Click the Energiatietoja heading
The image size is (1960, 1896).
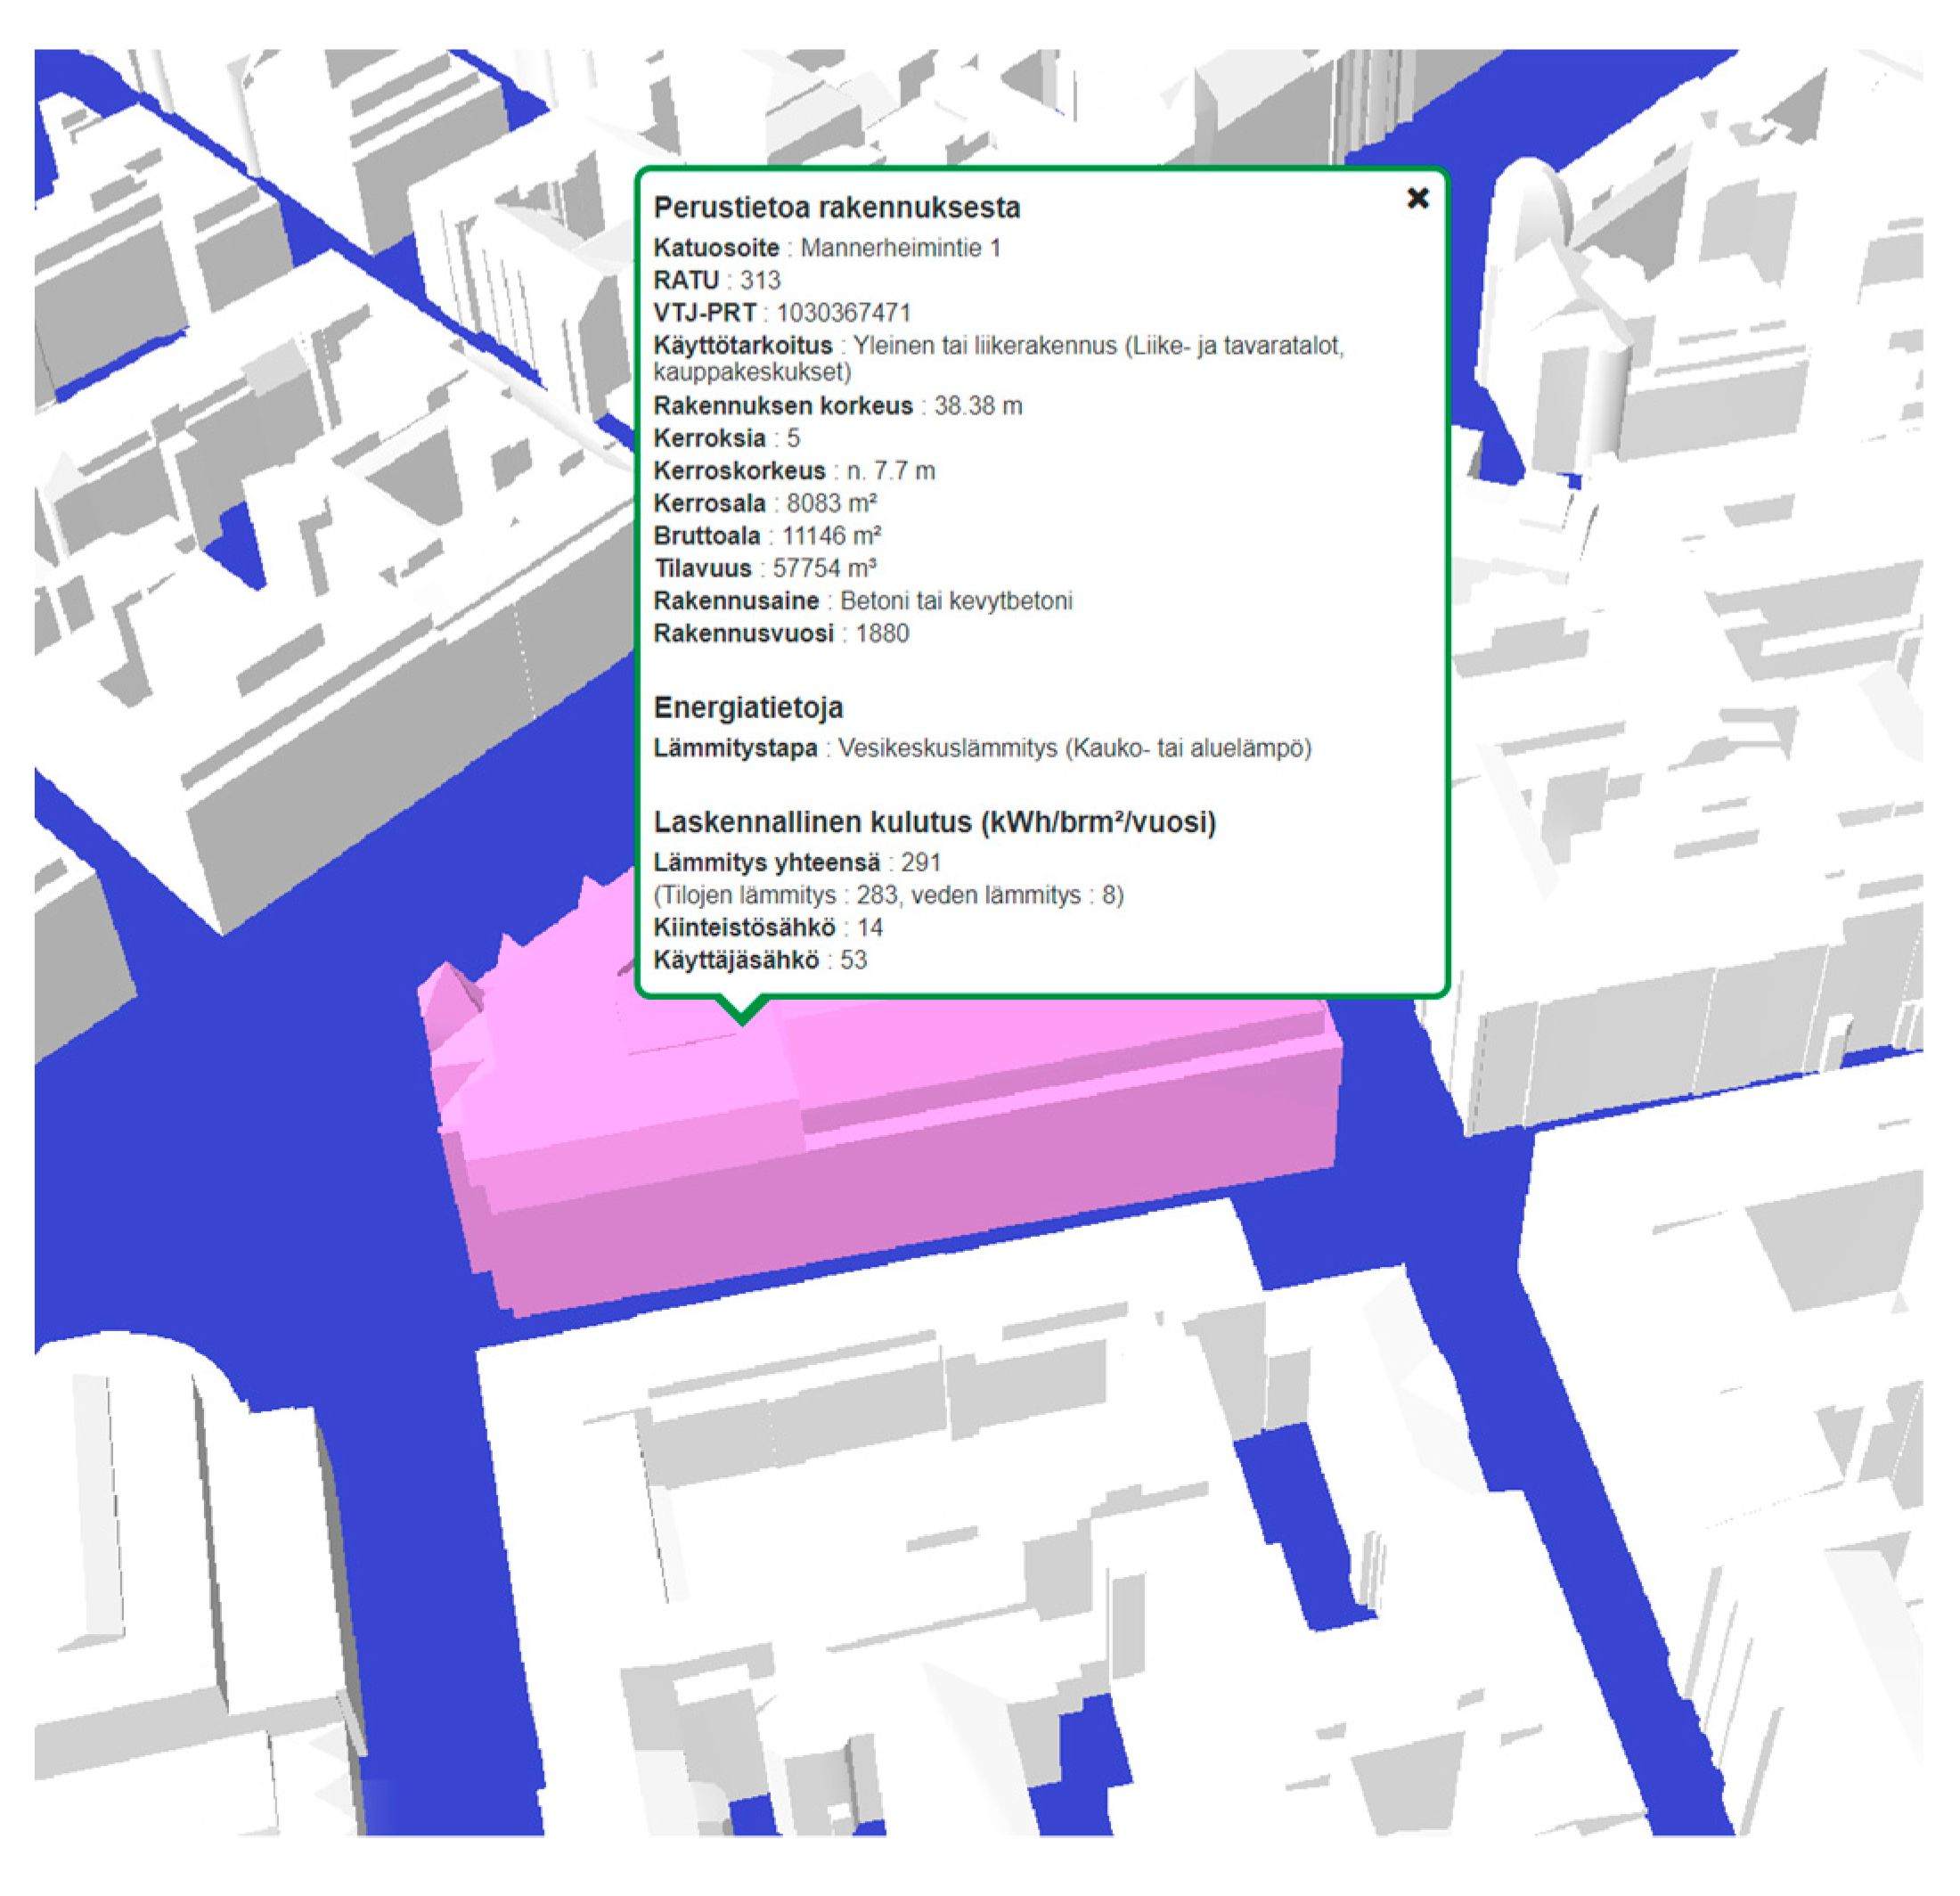(748, 708)
